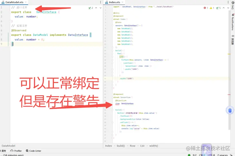Open the 服务 tool window
The image size is (235, 156).
point(3,151)
